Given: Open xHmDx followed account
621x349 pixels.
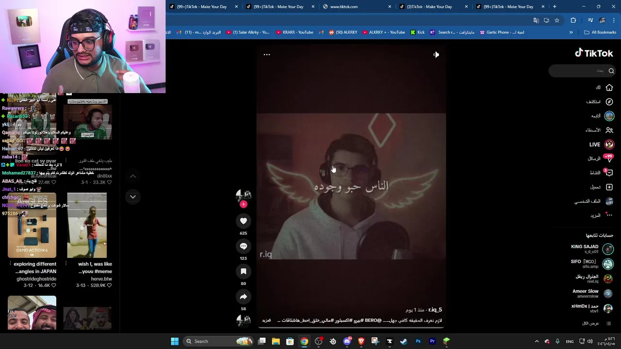Looking at the screenshot, I should (x=592, y=308).
